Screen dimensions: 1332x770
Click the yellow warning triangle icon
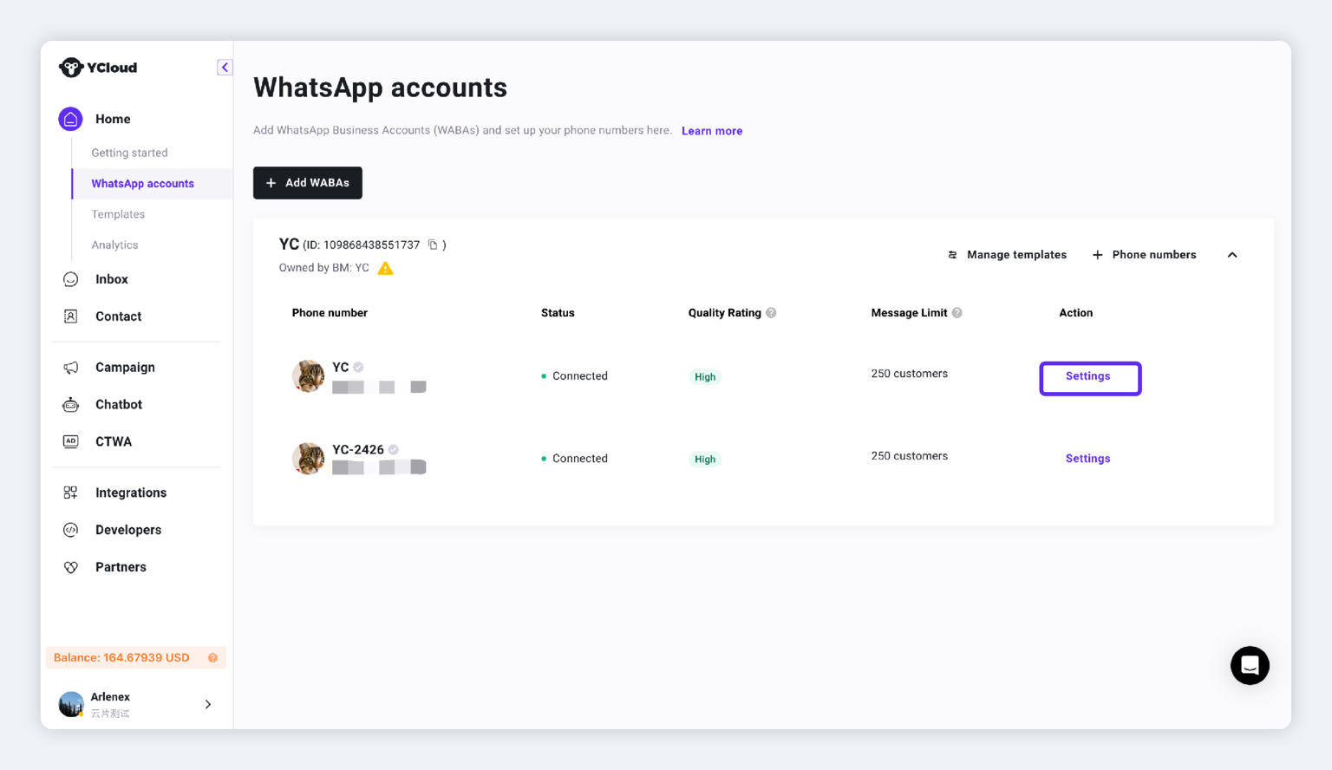tap(386, 268)
